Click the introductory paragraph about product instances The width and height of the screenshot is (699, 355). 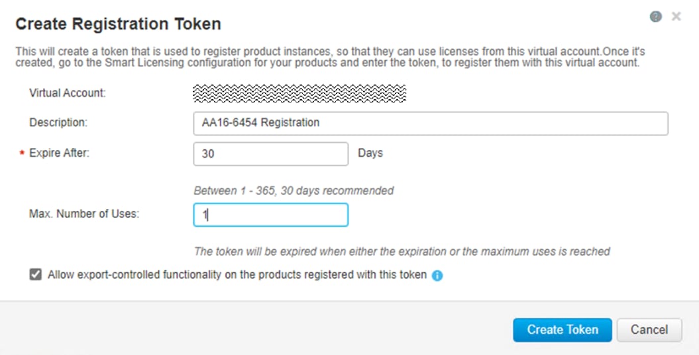[329, 57]
